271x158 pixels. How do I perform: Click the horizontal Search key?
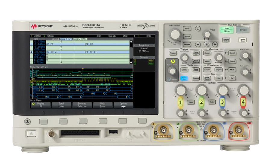(187, 37)
